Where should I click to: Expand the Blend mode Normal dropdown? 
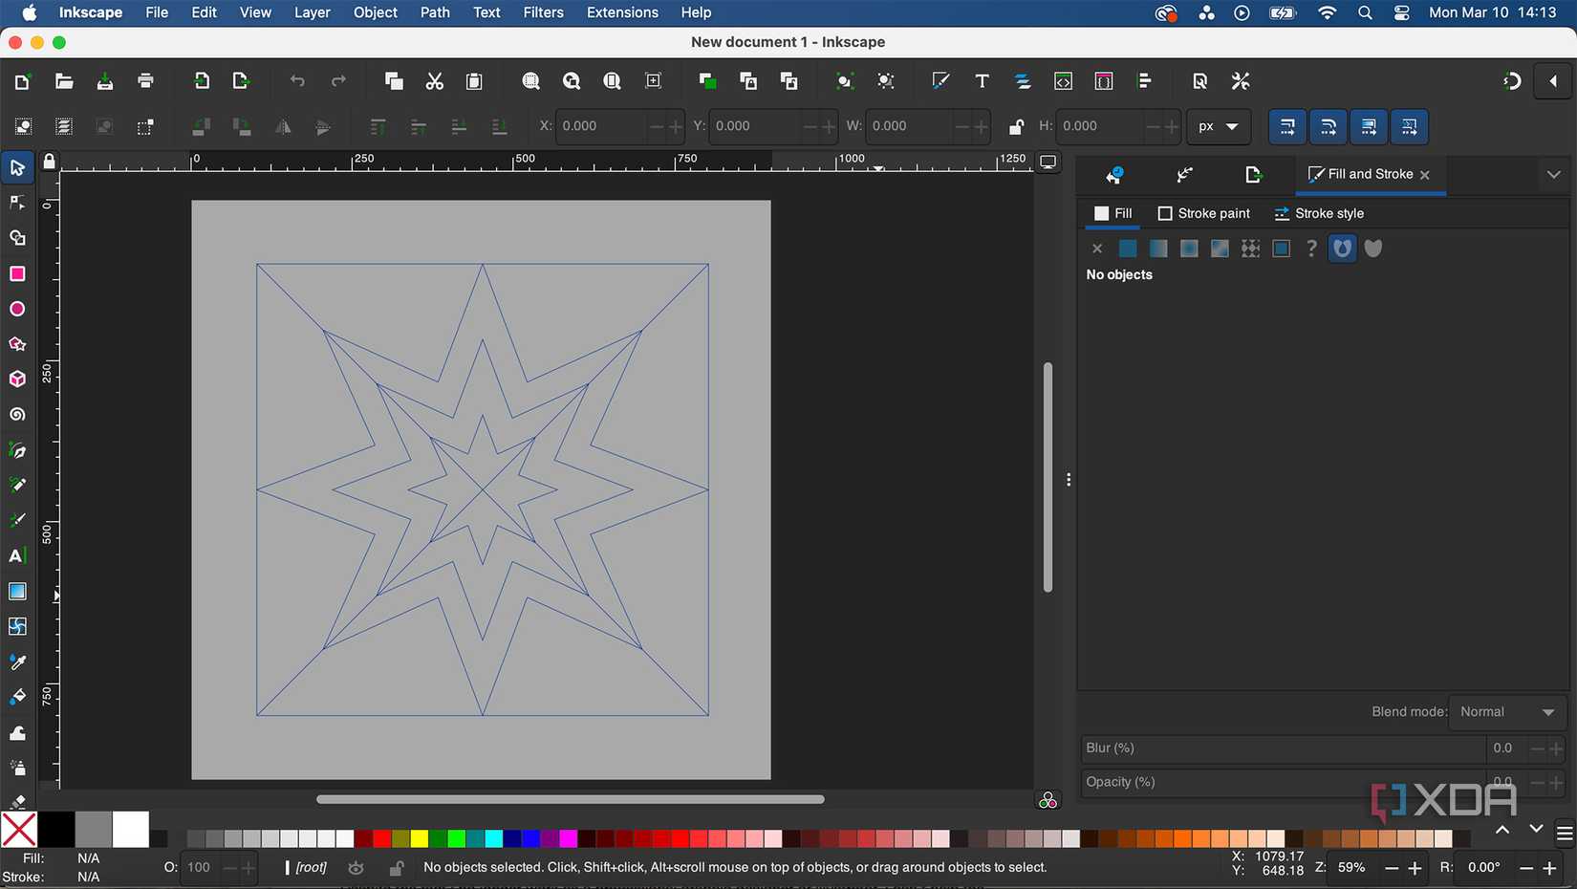pyautogui.click(x=1507, y=712)
